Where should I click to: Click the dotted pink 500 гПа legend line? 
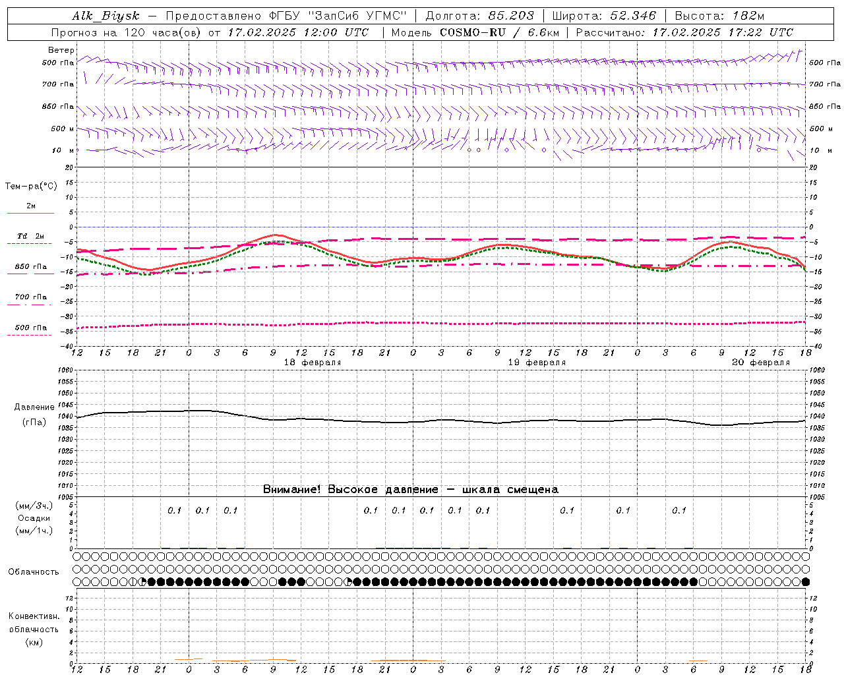[x=30, y=335]
